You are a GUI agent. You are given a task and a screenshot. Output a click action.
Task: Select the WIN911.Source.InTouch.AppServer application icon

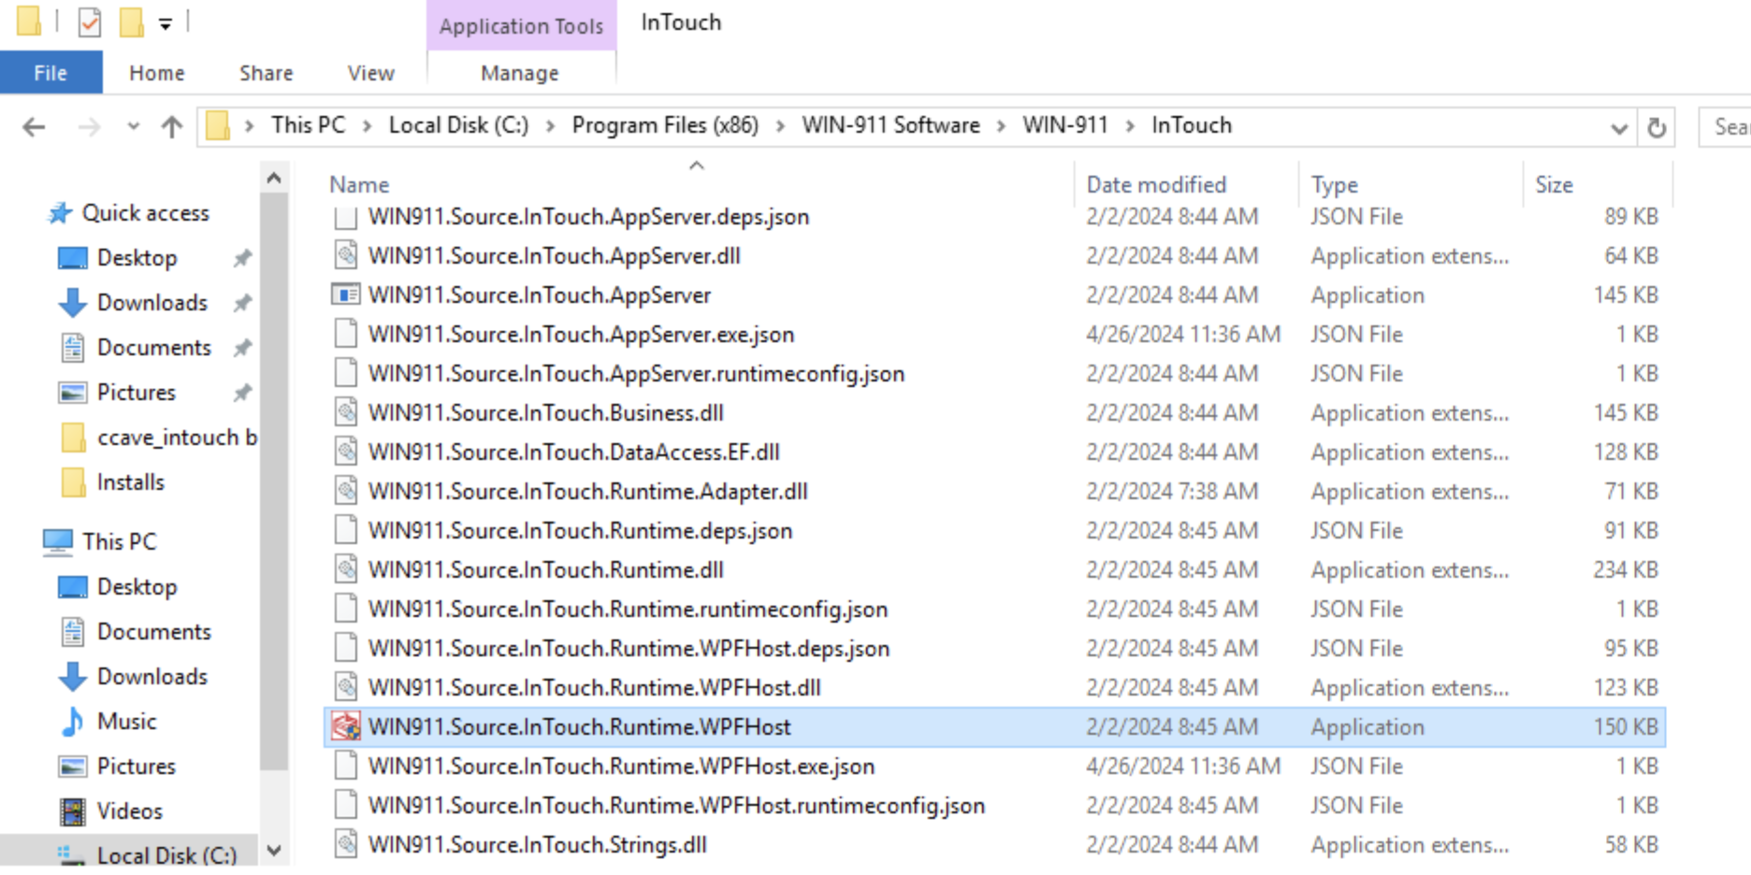pos(346,294)
